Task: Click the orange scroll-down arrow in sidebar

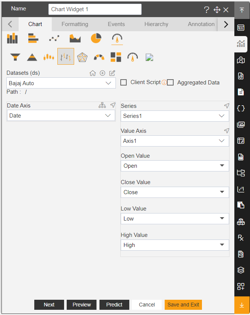Action: (x=242, y=305)
